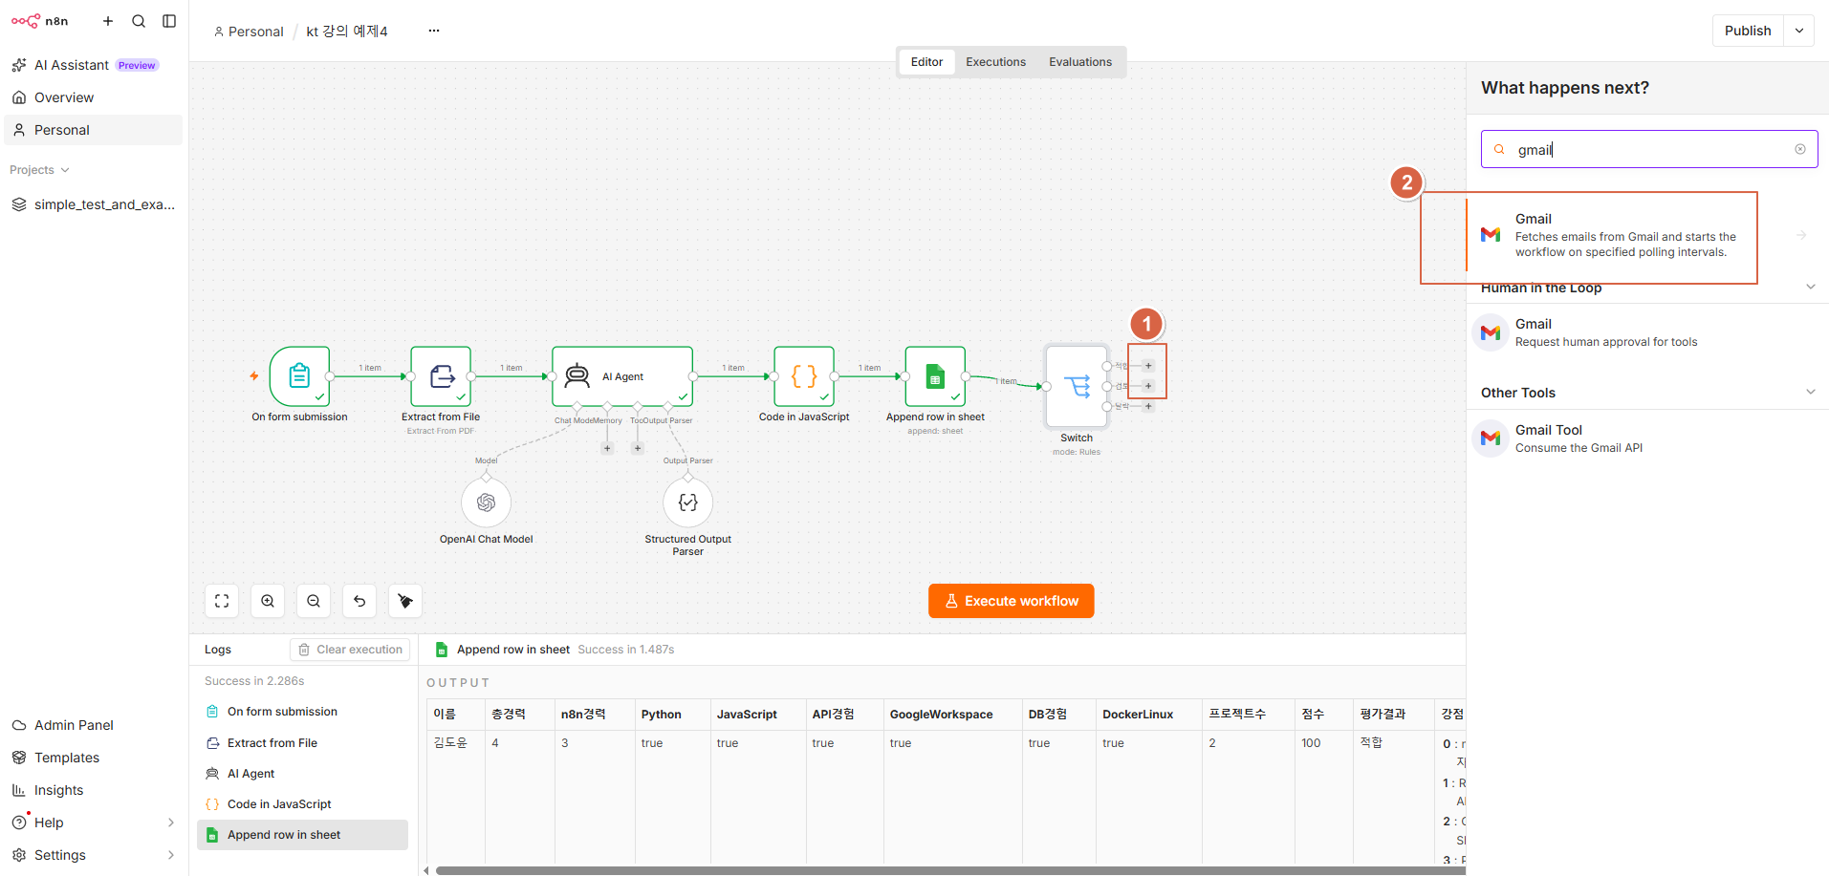Choose Gmail human approval result
The image size is (1829, 876).
1648,332
